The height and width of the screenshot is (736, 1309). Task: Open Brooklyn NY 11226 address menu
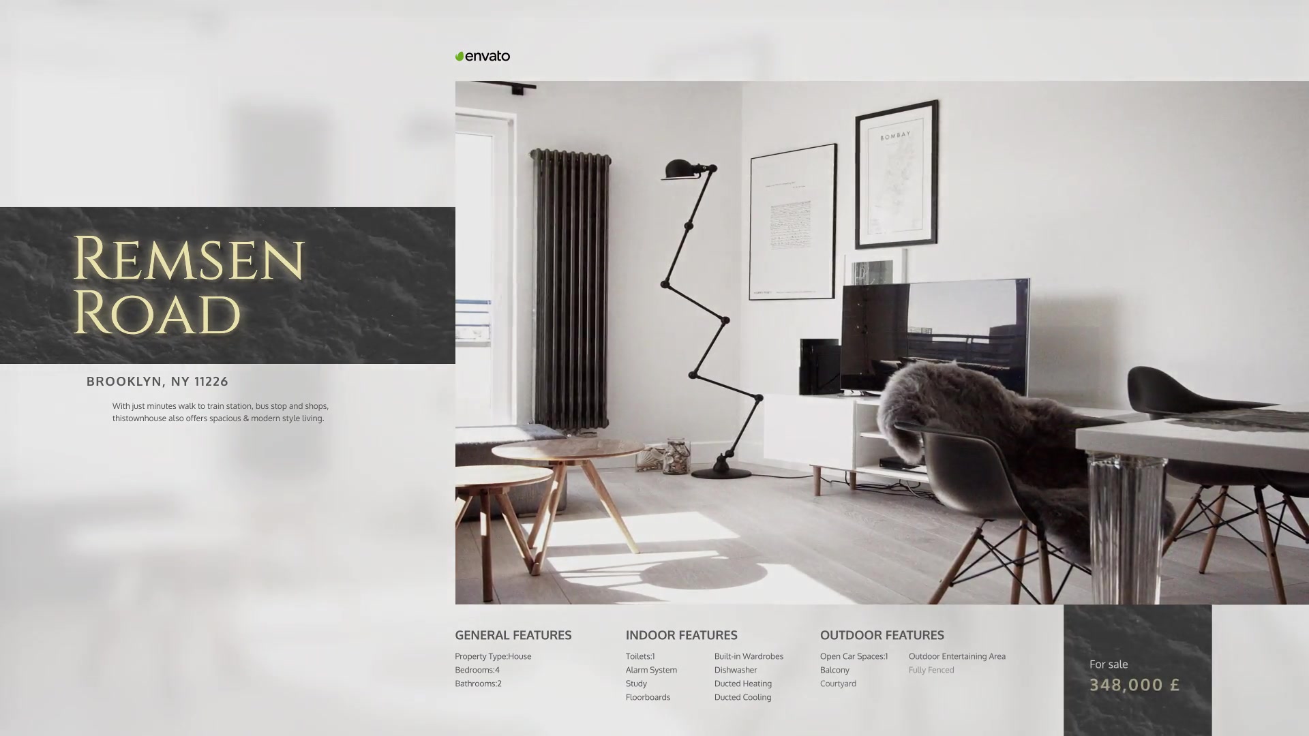[157, 381]
